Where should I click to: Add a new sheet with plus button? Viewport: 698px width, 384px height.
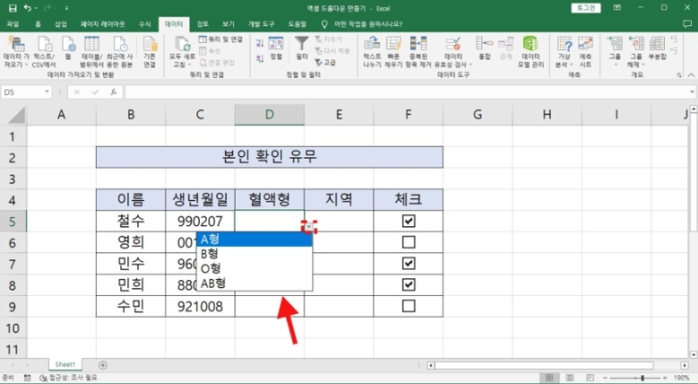coord(103,364)
